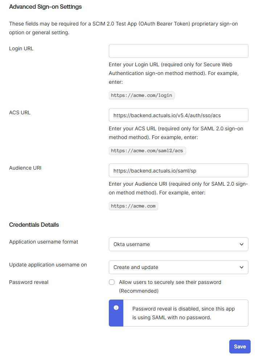Click chevron arrow on Create and update dropdown
Viewport: 255px width, 356px height.
tap(242, 267)
